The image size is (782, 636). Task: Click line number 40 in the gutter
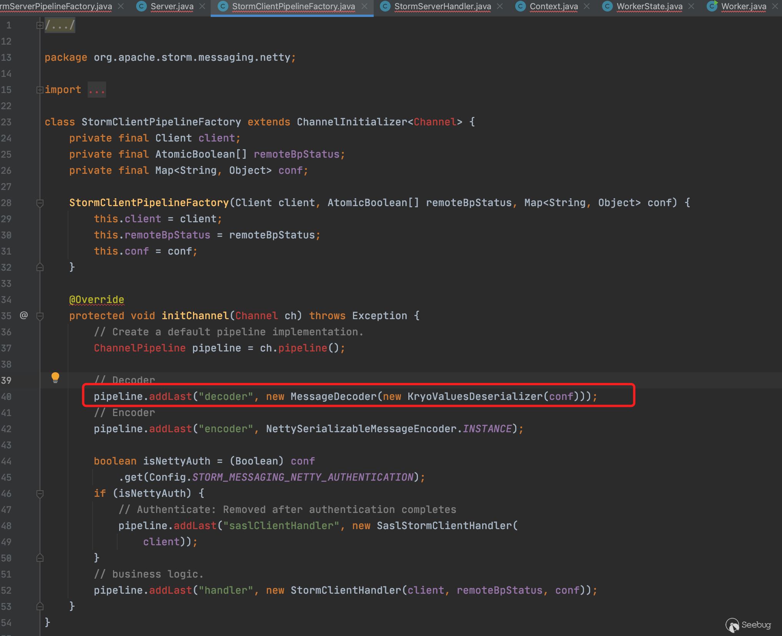pos(6,396)
